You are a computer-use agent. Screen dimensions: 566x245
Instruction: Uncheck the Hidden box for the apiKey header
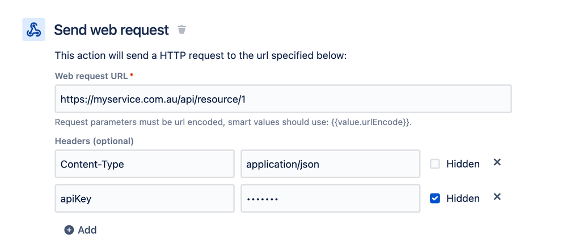pos(435,199)
